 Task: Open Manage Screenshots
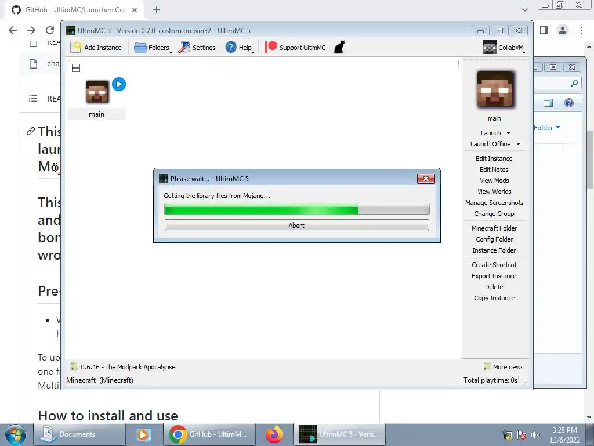point(494,203)
